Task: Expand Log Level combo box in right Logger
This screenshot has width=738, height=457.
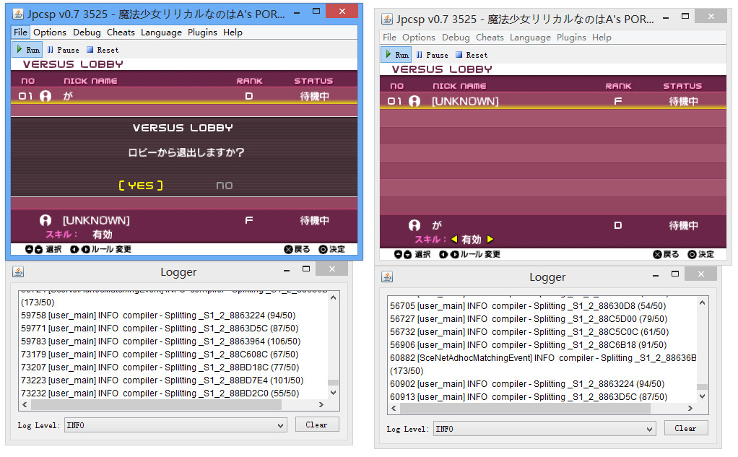Action: pos(544,429)
